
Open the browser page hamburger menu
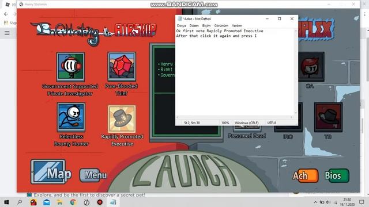(7, 33)
